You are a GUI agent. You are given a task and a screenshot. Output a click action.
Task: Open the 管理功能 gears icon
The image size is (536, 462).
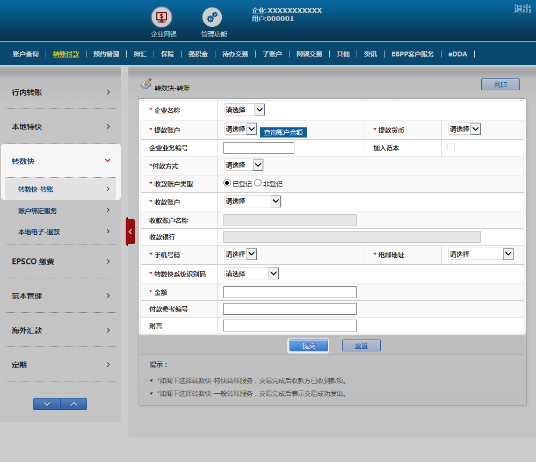pyautogui.click(x=212, y=17)
